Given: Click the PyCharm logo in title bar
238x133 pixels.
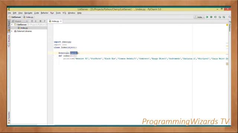Looking at the screenshot, I should (x=9, y=9).
